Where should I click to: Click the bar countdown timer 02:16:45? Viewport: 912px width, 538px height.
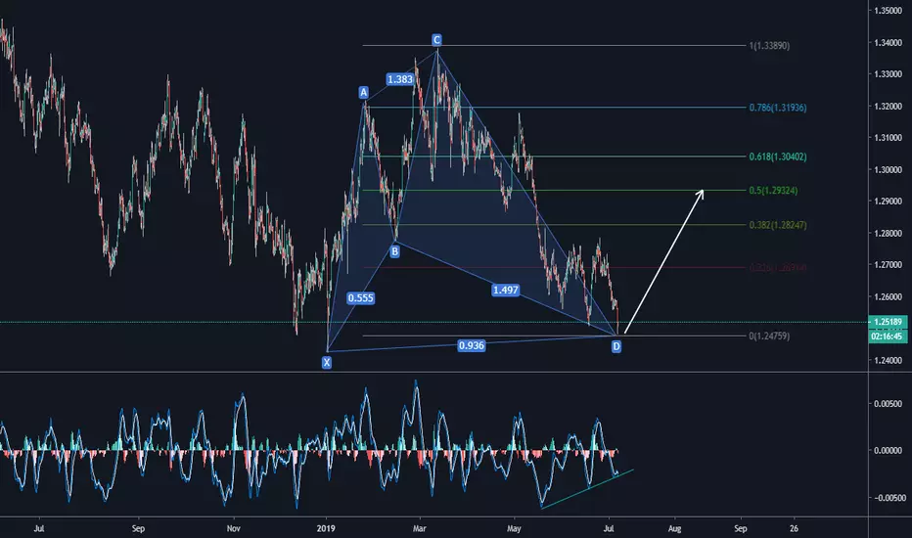888,336
